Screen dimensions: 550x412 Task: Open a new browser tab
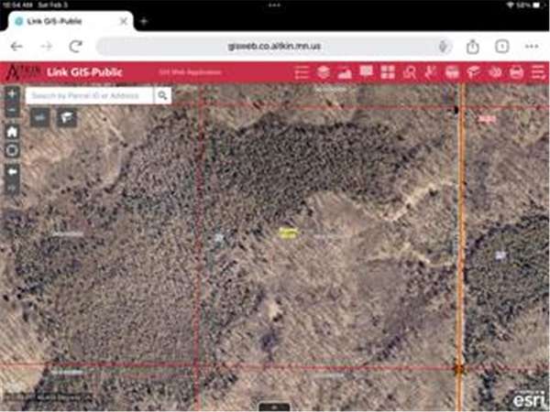click(143, 21)
